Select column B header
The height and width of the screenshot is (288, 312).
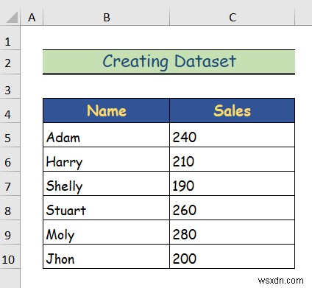click(x=106, y=17)
